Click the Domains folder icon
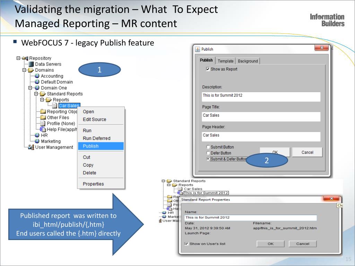The width and height of the screenshot is (355, 266). pyautogui.click(x=31, y=70)
